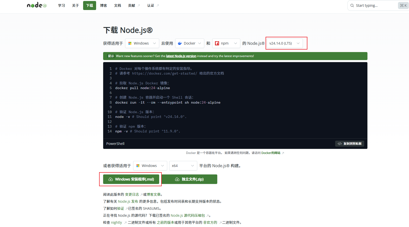Screen dimensions: 409x227
Task: Click cloud download icon on zip button
Action: [x=177, y=179]
